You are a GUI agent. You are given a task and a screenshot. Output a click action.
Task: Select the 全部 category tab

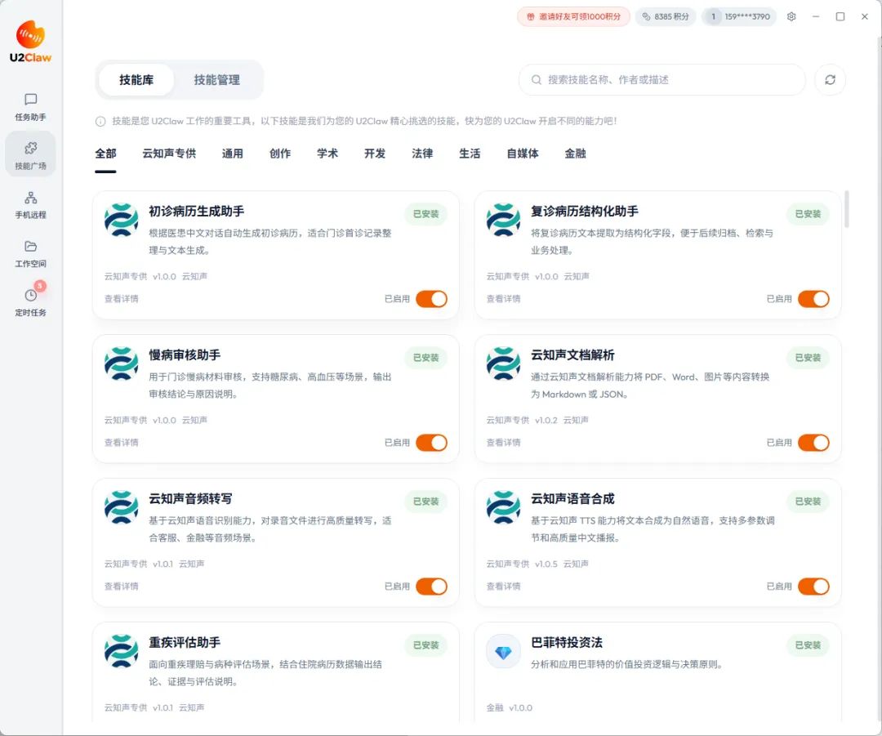(105, 154)
